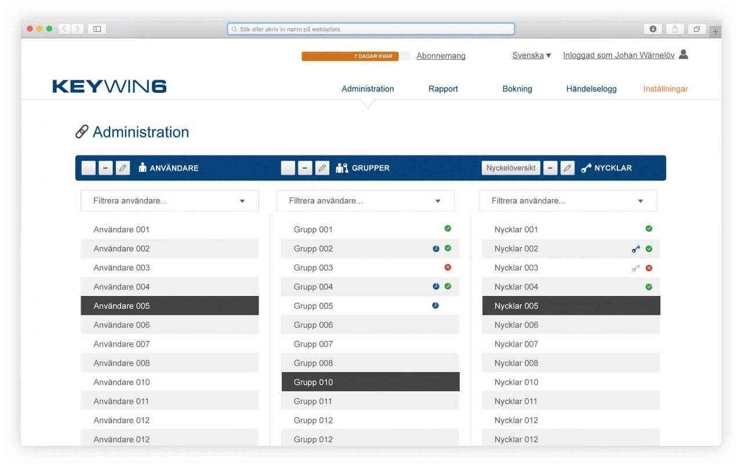The height and width of the screenshot is (466, 742).
Task: Select the highlighted Grupp 010 row
Action: coord(370,382)
